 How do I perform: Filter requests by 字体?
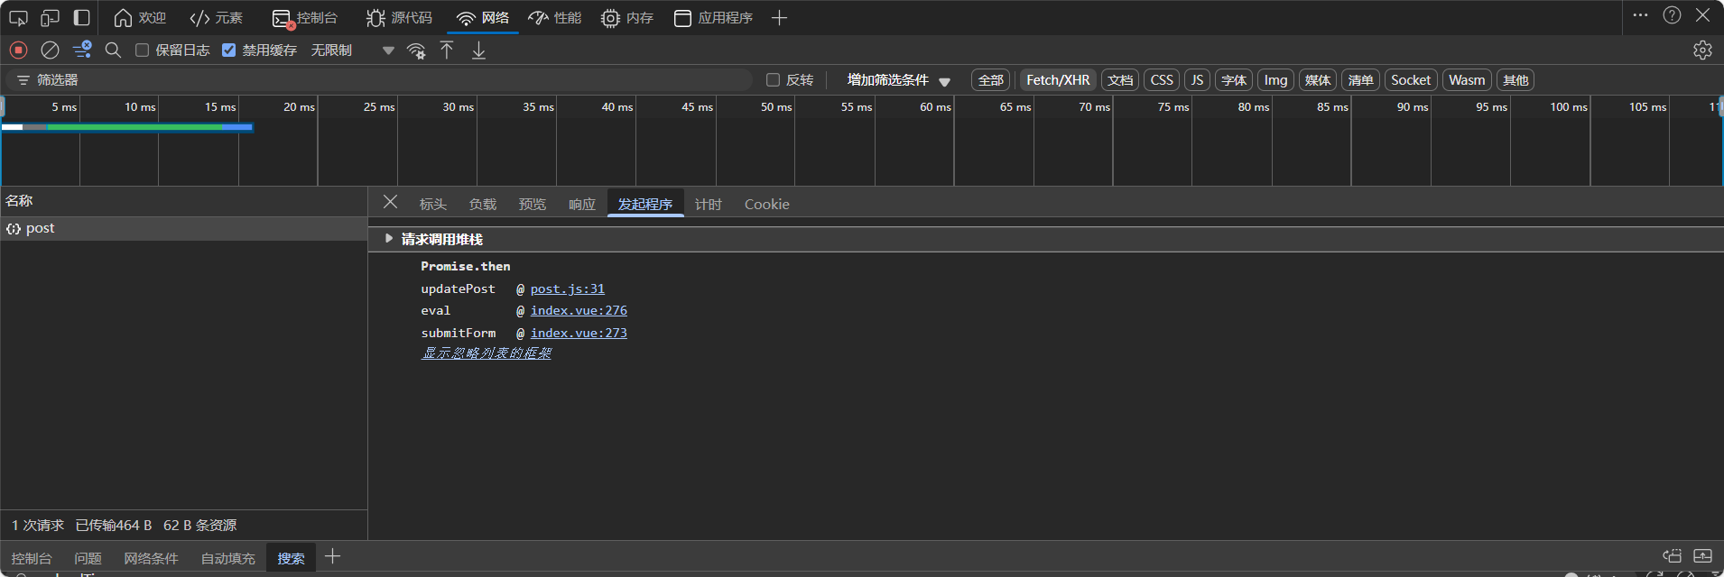point(1234,80)
